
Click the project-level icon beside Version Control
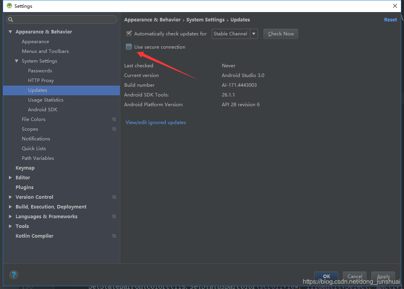pyautogui.click(x=114, y=197)
